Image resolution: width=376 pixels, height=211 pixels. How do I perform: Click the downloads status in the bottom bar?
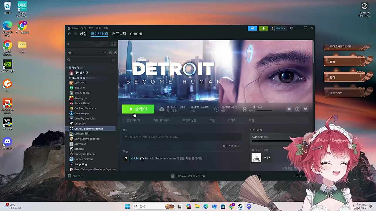pyautogui.click(x=188, y=176)
